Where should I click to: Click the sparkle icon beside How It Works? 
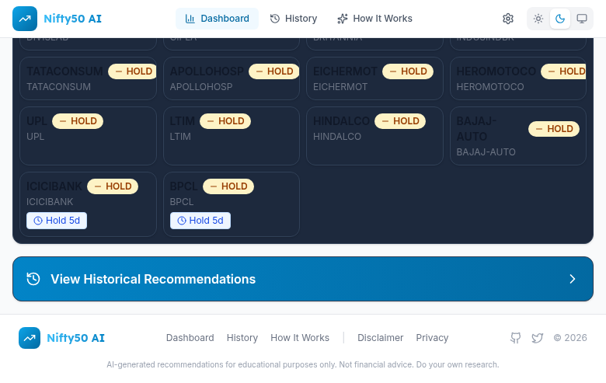(343, 19)
